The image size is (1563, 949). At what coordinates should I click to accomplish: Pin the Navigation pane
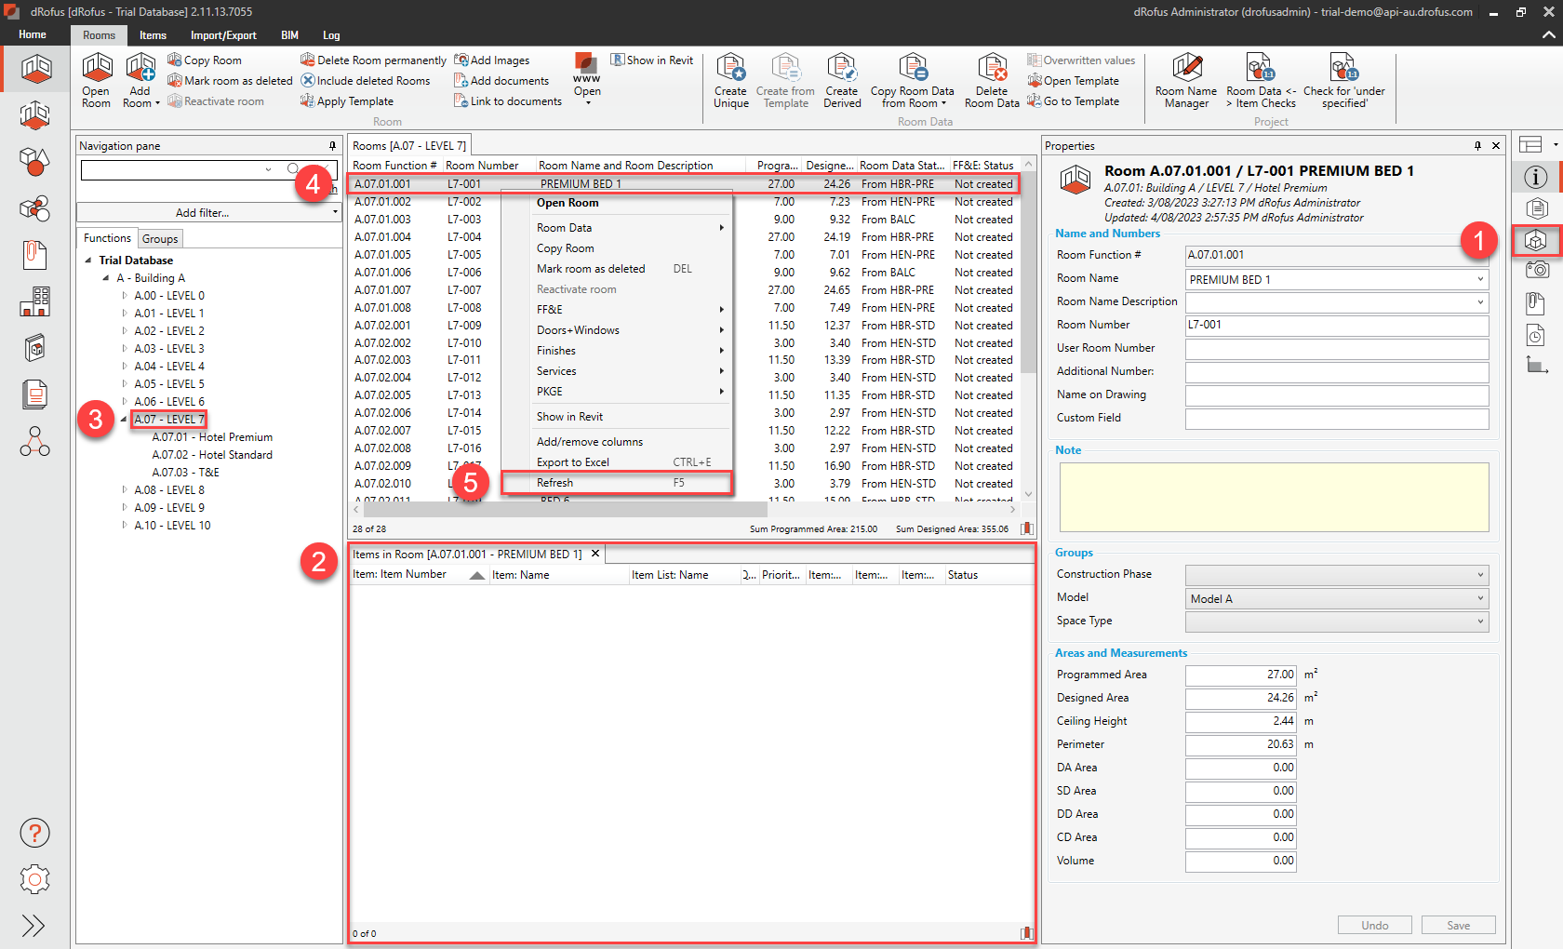pos(332,145)
